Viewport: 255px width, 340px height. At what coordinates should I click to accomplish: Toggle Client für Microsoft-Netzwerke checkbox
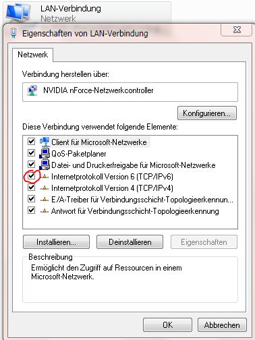pyautogui.click(x=31, y=142)
